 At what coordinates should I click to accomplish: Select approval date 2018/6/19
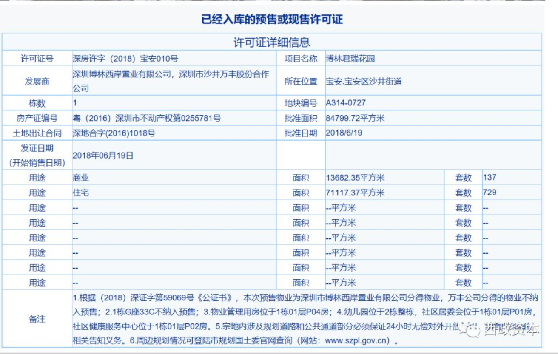point(344,133)
